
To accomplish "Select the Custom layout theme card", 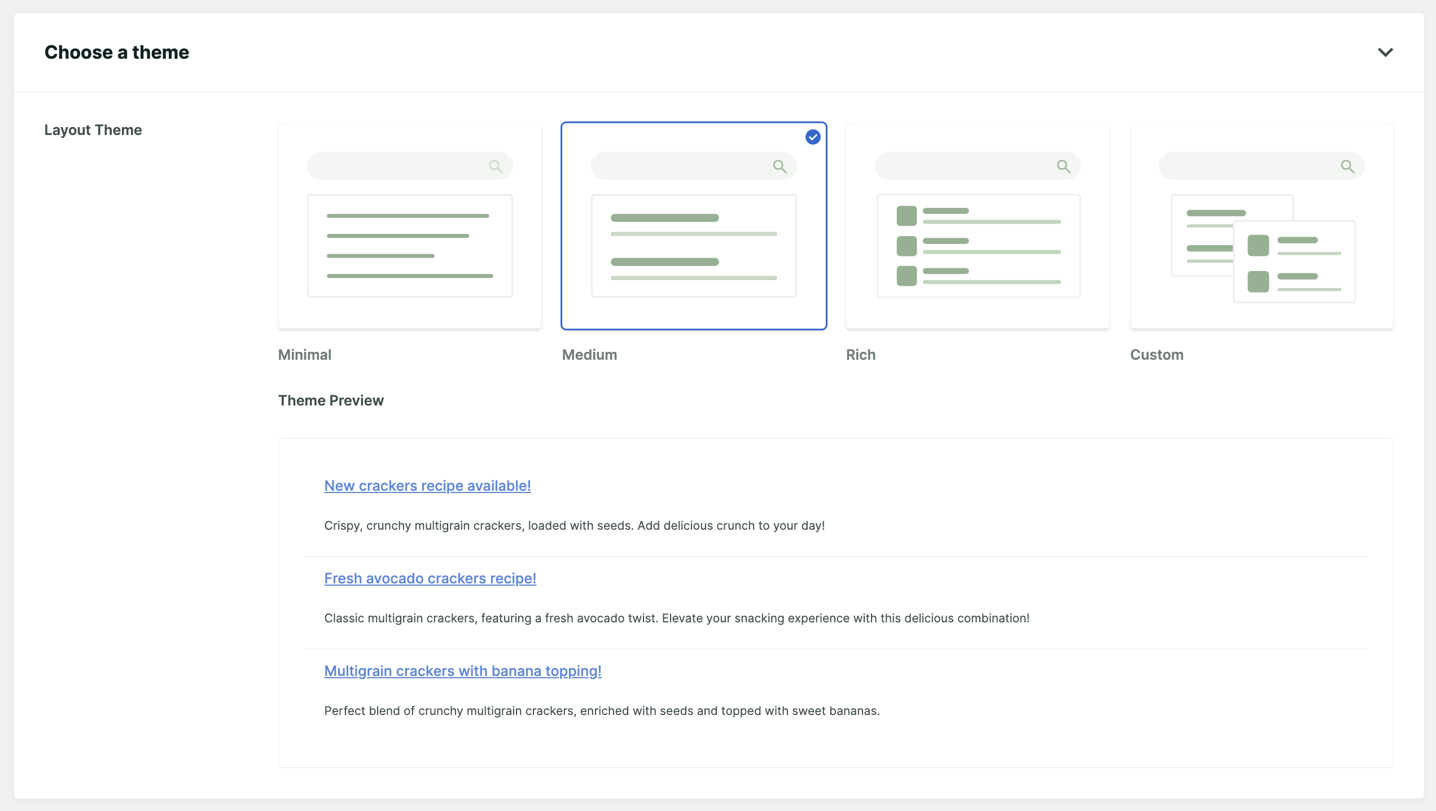I will click(1262, 226).
